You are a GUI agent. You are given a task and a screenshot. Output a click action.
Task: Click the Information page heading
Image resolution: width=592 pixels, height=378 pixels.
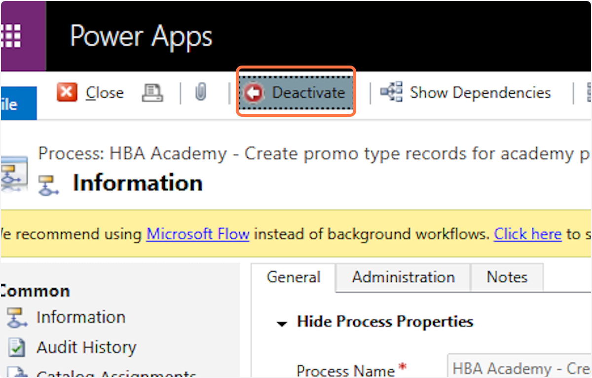click(x=138, y=183)
